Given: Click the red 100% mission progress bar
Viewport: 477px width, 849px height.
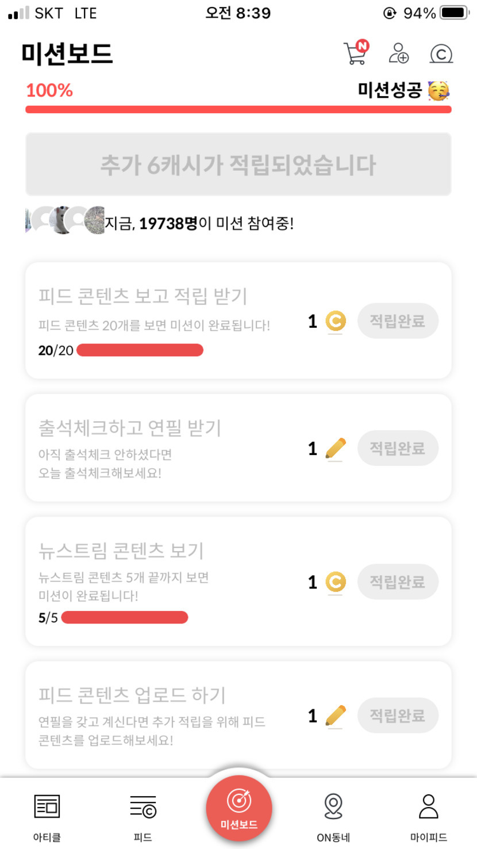Looking at the screenshot, I should (238, 109).
